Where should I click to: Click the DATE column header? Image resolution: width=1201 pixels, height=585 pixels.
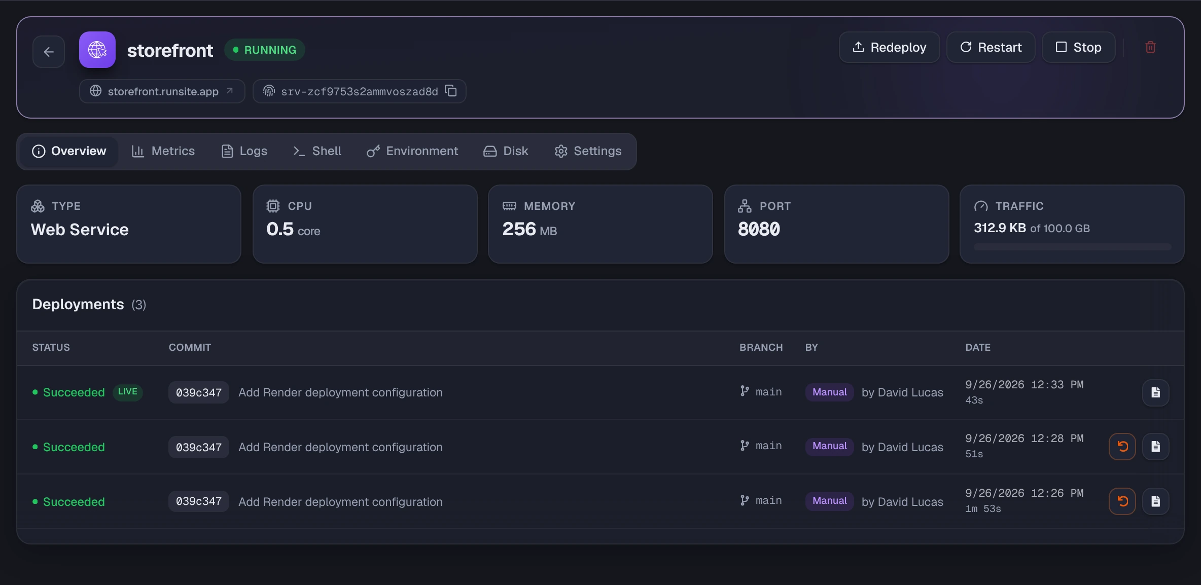point(978,347)
